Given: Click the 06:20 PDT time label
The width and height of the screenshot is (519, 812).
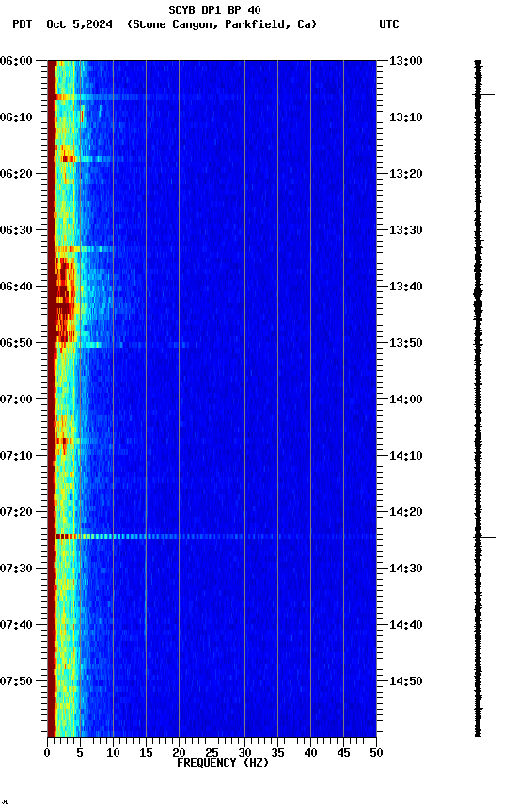Looking at the screenshot, I should pos(16,174).
